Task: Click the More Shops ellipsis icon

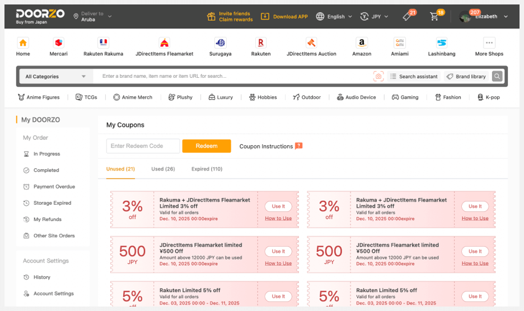Action: [x=489, y=43]
